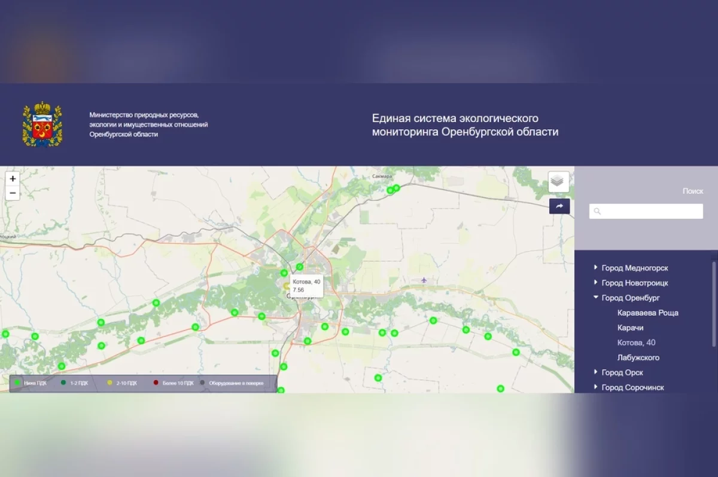Click the green Ниже ПДК legend dot
Screen dimensions: 718x477
click(17, 383)
